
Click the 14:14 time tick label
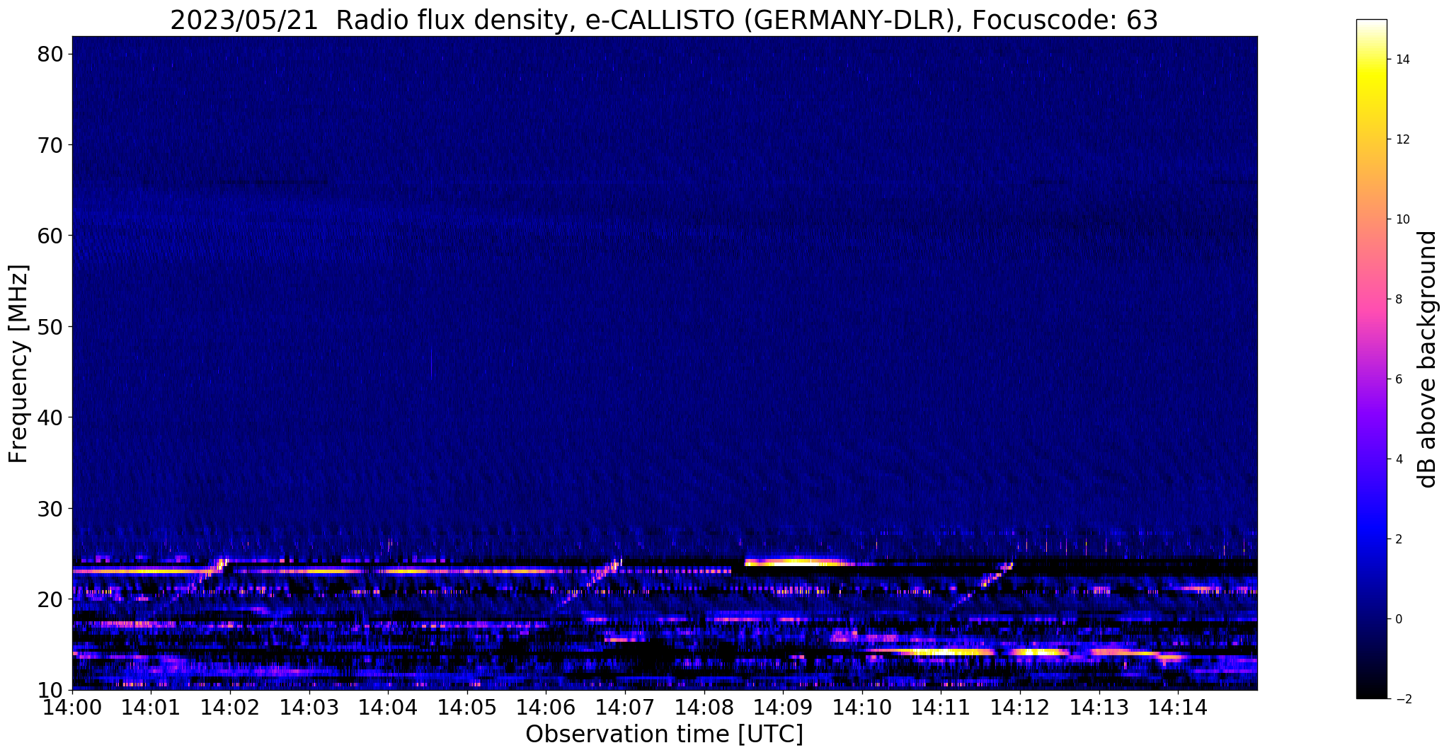tap(1178, 708)
